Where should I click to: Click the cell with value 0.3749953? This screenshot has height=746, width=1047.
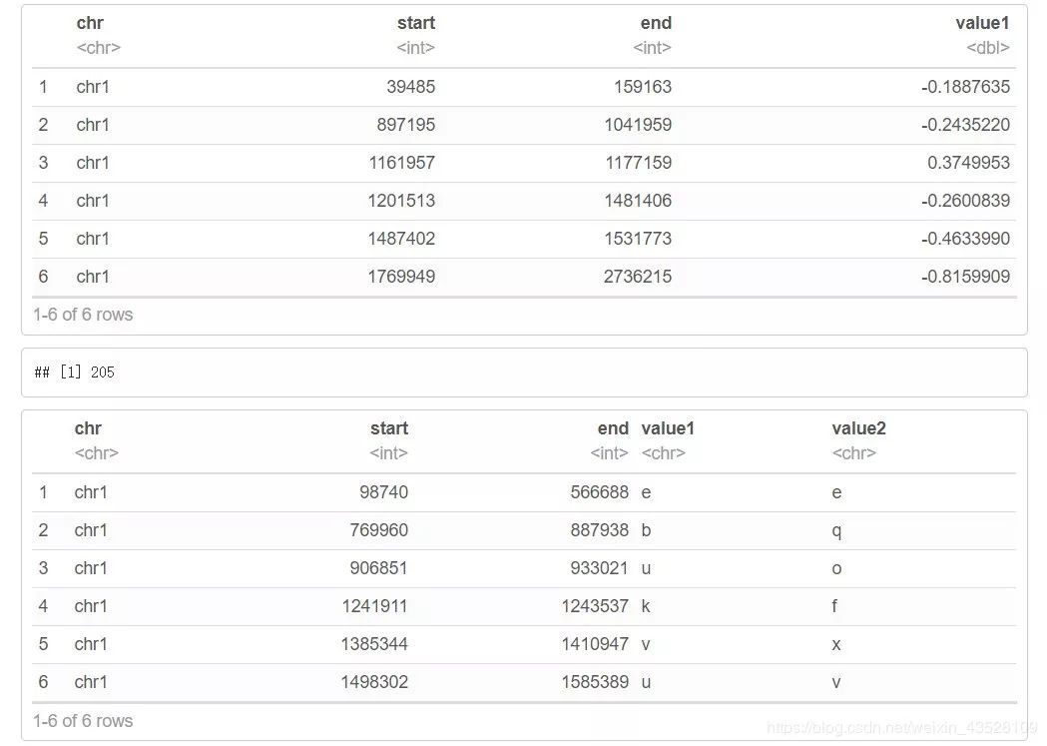point(968,163)
